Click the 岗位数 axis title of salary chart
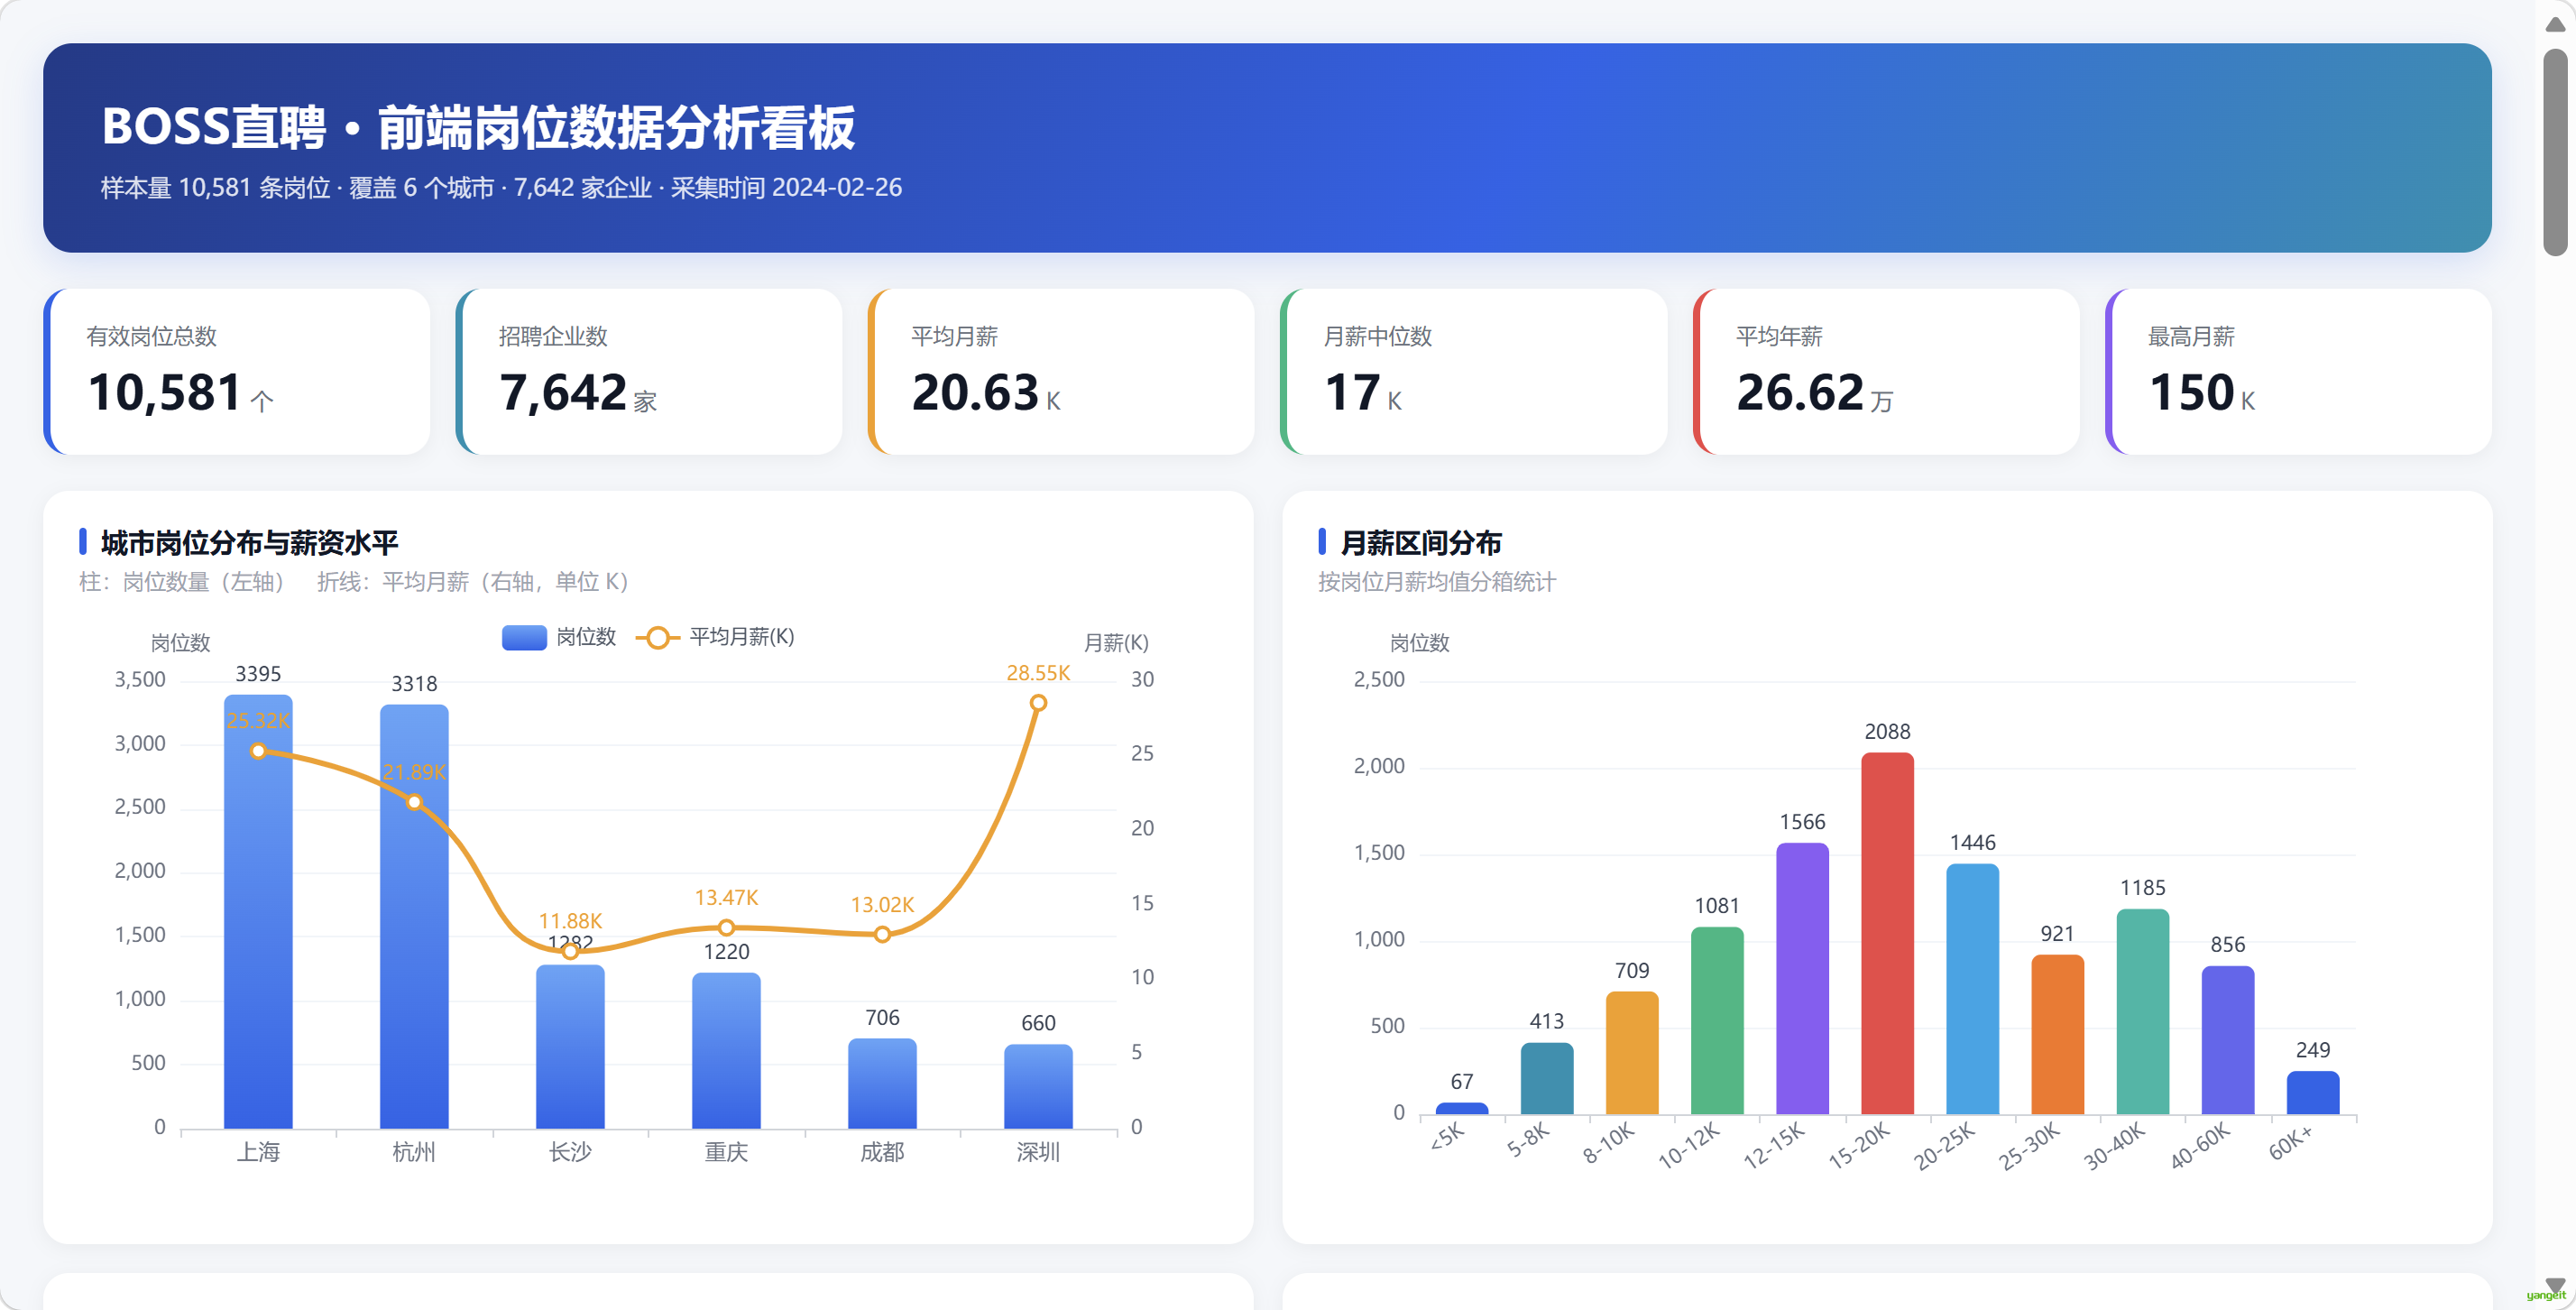This screenshot has height=1310, width=2576. point(1419,643)
